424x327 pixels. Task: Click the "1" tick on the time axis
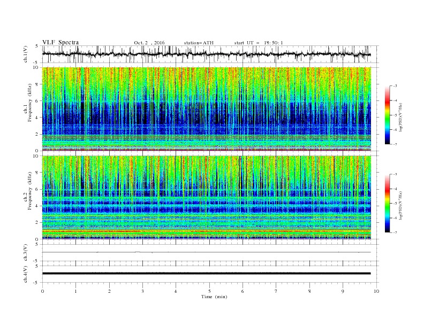point(75,291)
